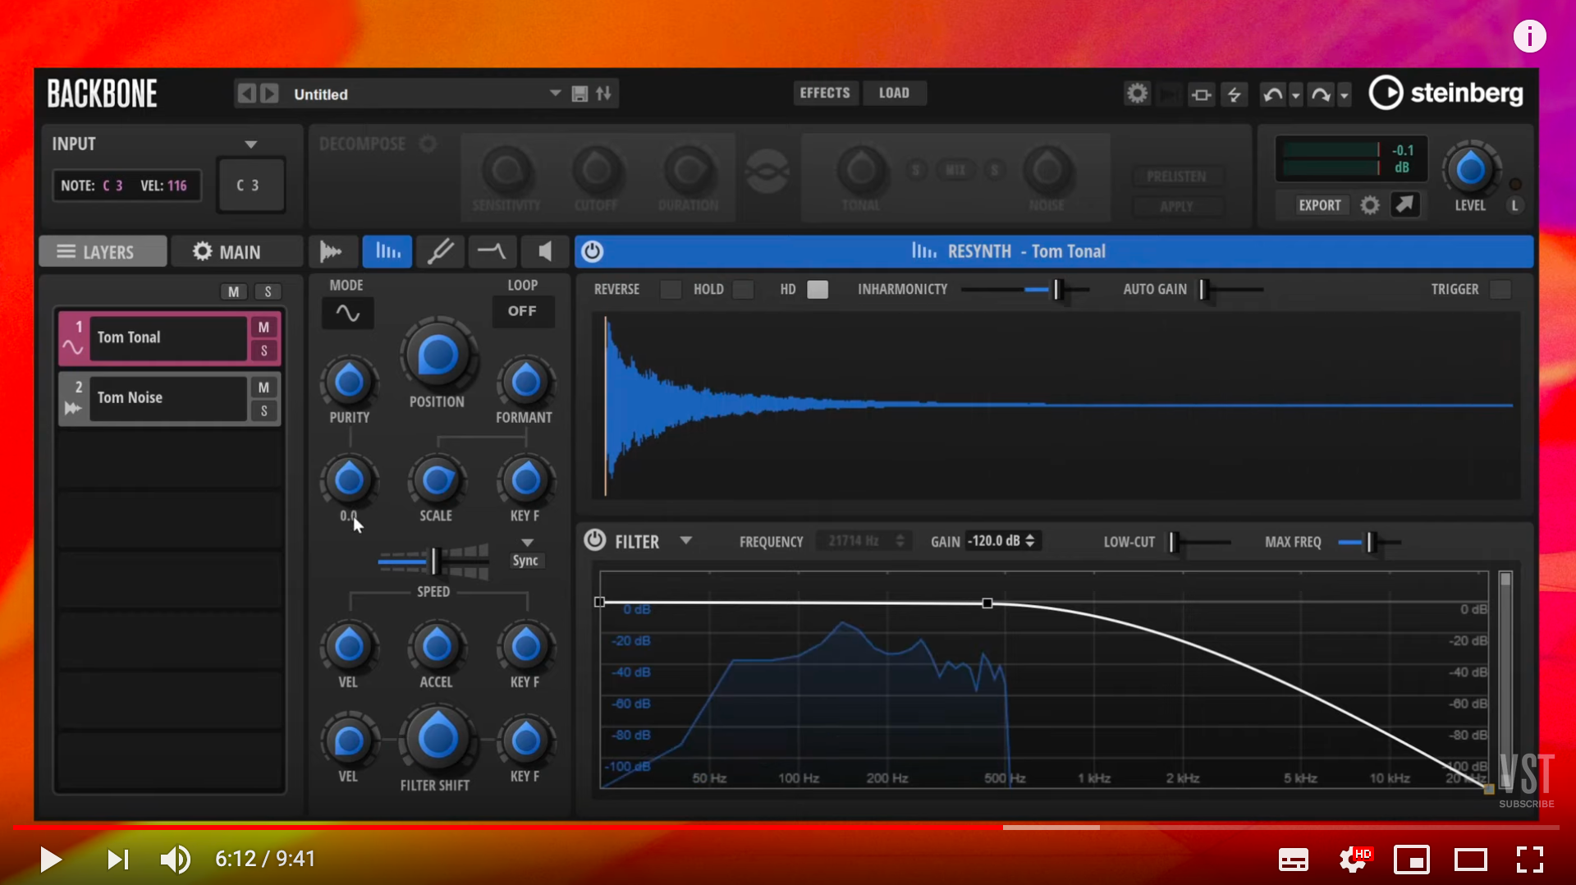Open export settings gear icon
The image size is (1576, 885).
(1370, 205)
